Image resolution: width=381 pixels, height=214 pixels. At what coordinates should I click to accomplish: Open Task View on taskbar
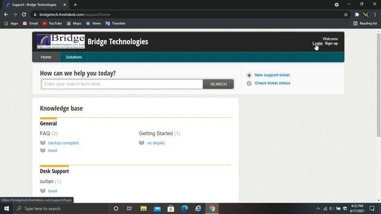click(129, 209)
